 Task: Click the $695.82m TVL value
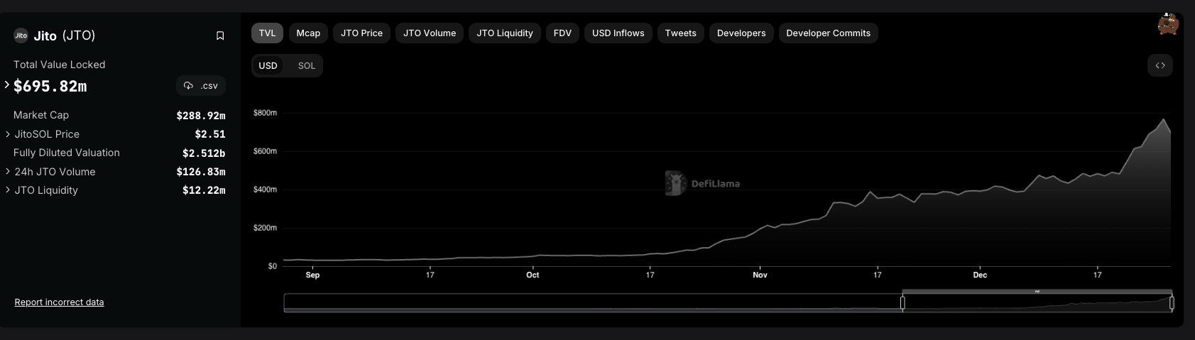50,86
